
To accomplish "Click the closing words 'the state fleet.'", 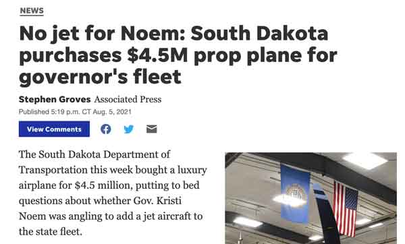I will pos(51,232).
